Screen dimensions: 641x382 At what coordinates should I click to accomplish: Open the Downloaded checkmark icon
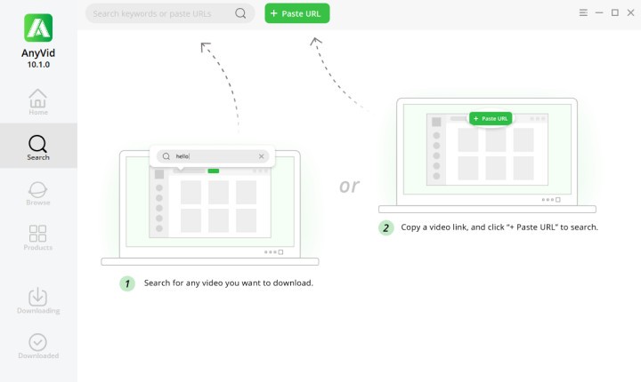point(38,341)
